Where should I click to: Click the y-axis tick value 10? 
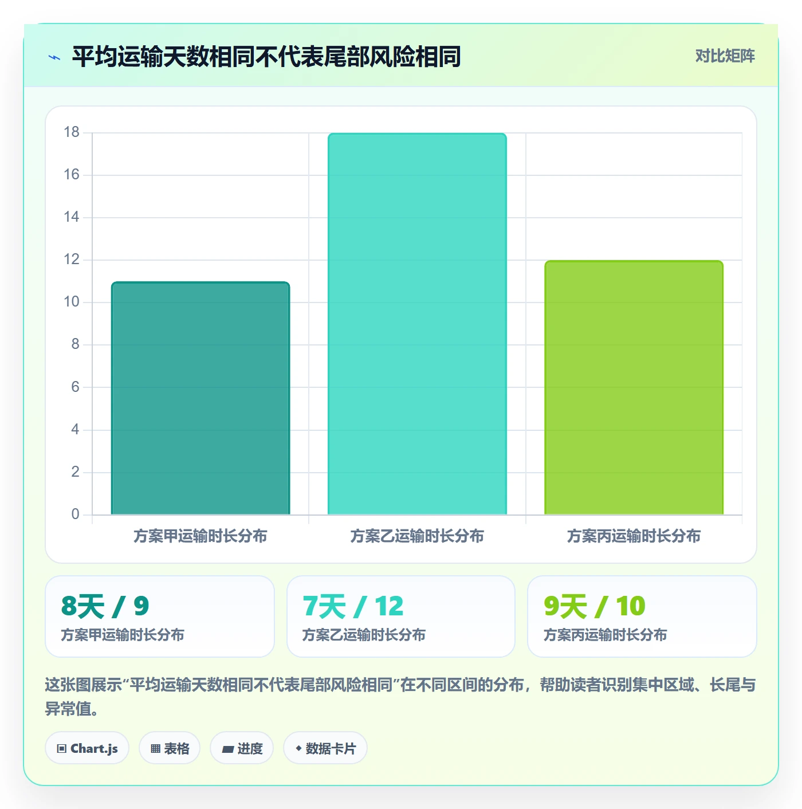(x=72, y=302)
